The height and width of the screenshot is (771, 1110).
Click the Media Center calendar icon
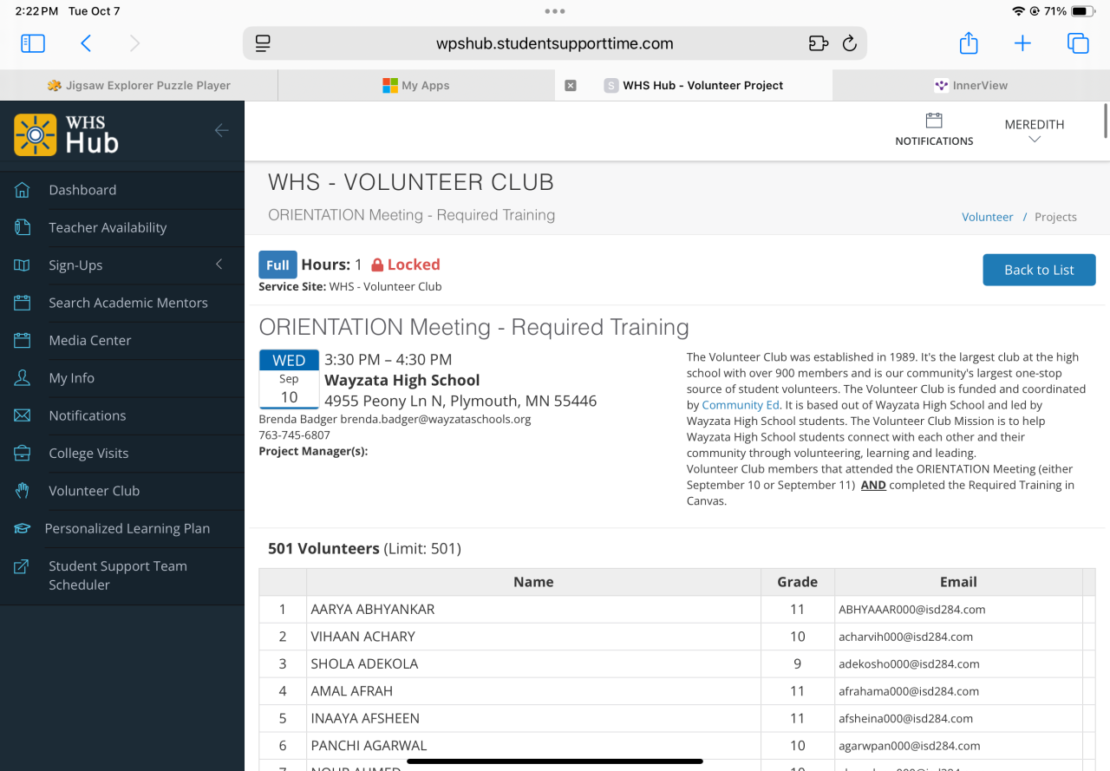click(x=23, y=340)
